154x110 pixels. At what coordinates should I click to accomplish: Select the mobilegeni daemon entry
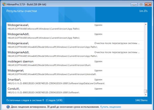coord(21,61)
